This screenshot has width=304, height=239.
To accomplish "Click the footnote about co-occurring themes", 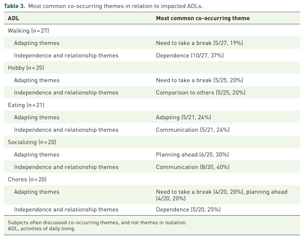I will click(x=97, y=222).
